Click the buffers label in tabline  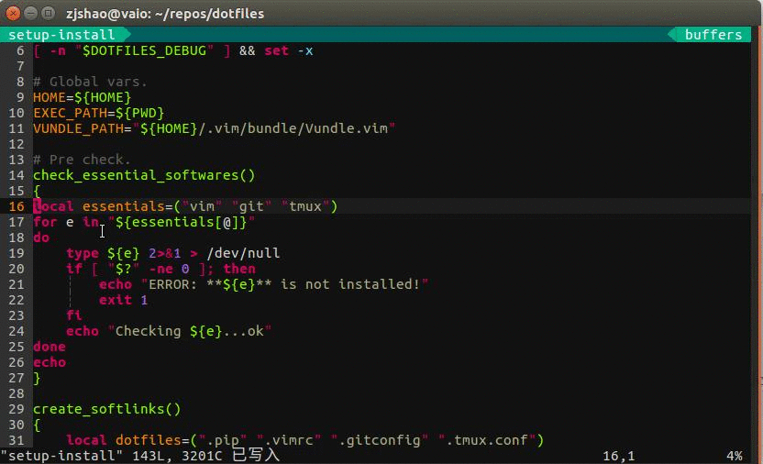point(713,35)
